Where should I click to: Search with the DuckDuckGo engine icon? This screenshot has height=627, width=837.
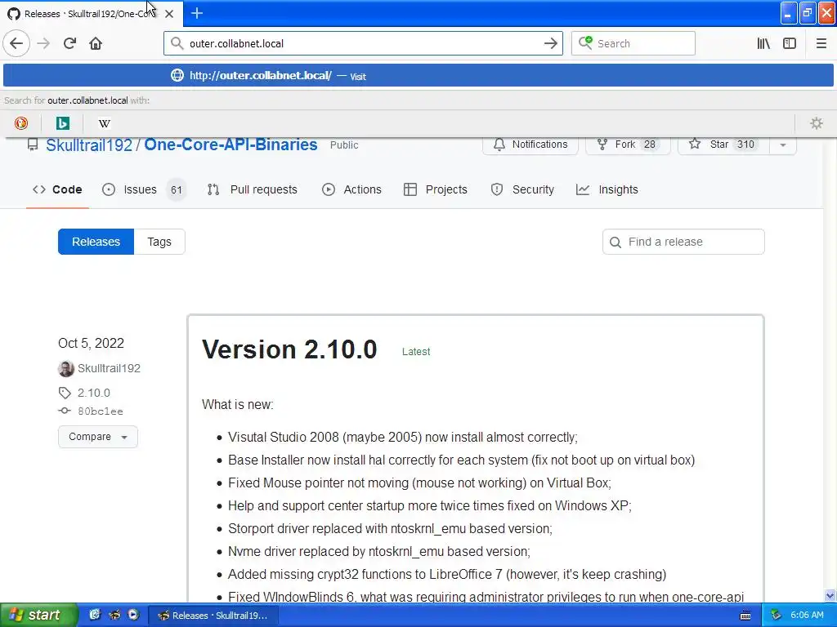[x=21, y=123]
